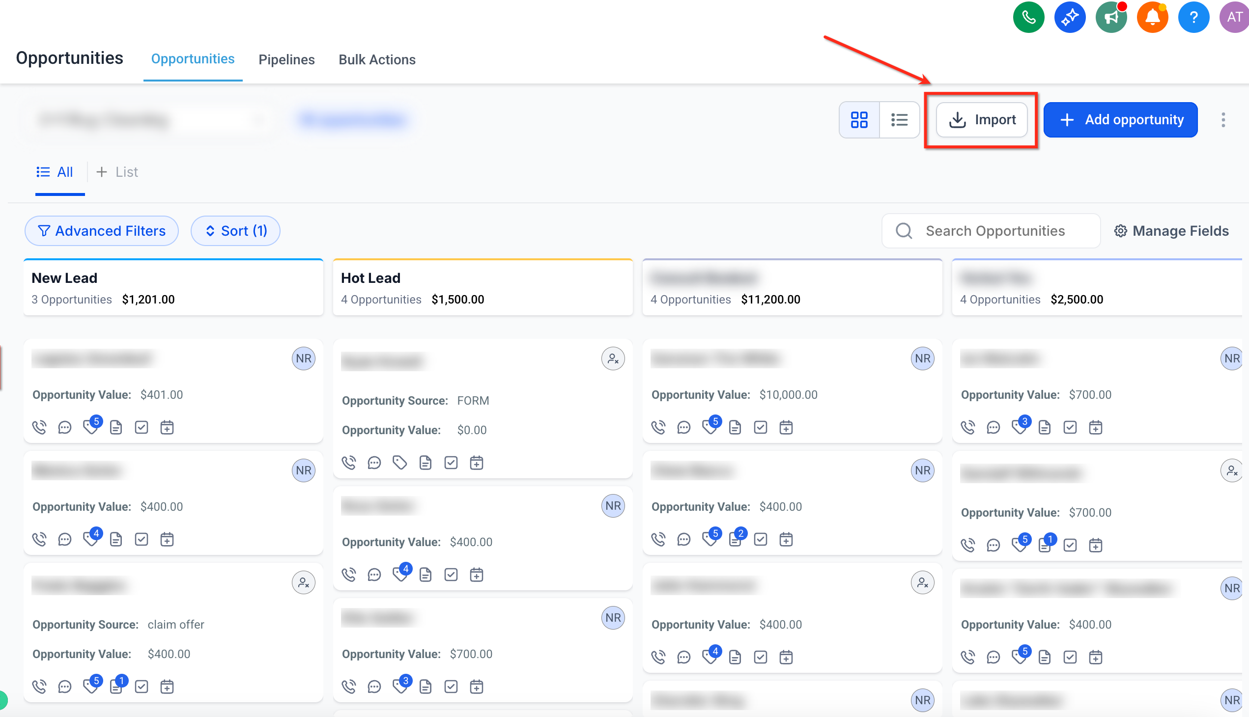Open the three-dot more options menu
Viewport: 1249px width, 717px height.
(x=1223, y=120)
